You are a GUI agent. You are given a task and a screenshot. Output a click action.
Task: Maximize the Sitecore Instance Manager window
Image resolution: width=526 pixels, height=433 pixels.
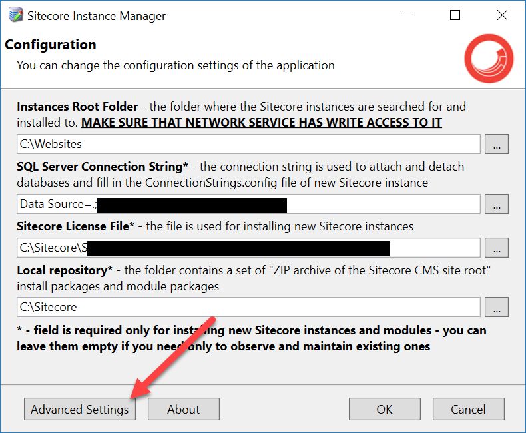[x=455, y=15]
